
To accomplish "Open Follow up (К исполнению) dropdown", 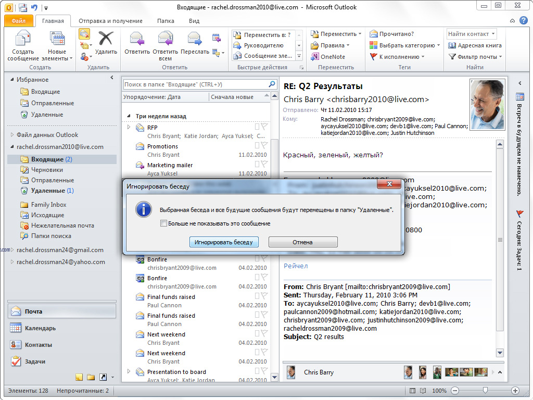I will coord(397,57).
